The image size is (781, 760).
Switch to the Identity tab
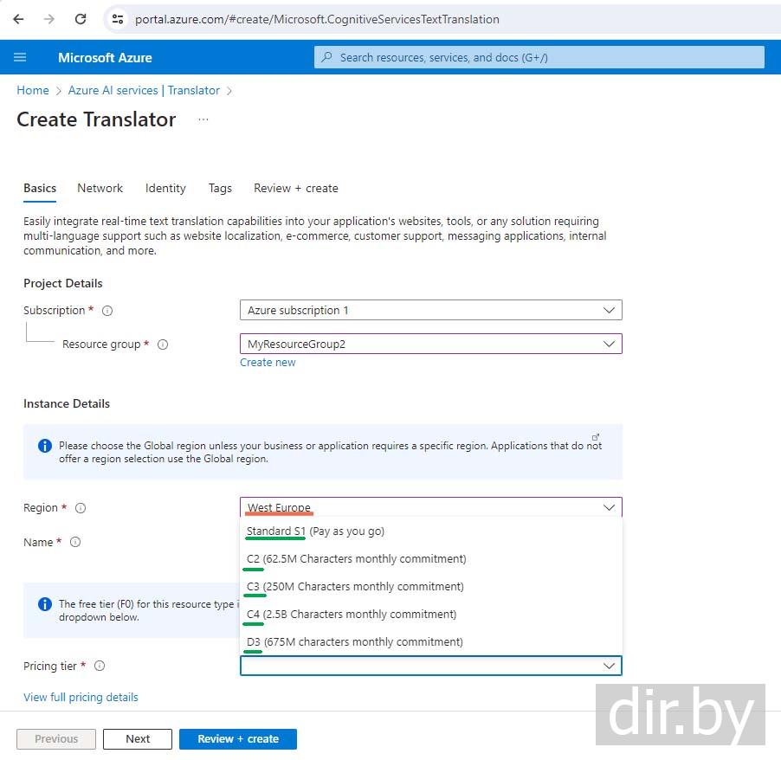coord(165,188)
